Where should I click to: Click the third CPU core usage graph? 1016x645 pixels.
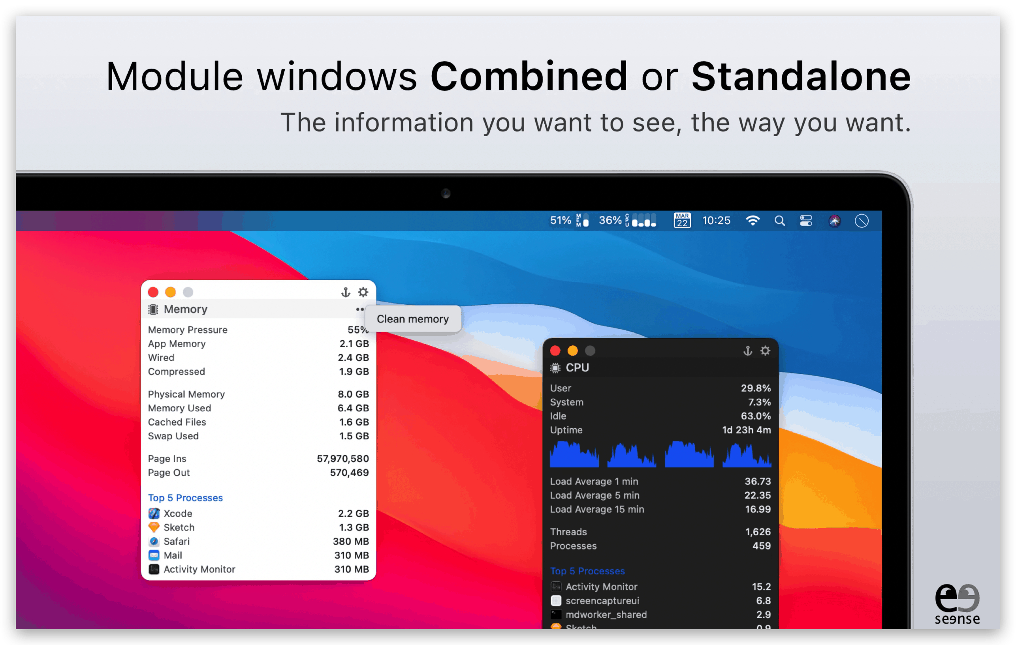click(x=689, y=454)
